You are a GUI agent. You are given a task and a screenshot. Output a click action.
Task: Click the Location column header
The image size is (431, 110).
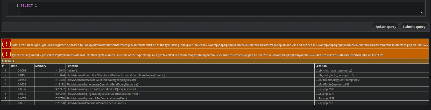321,66
